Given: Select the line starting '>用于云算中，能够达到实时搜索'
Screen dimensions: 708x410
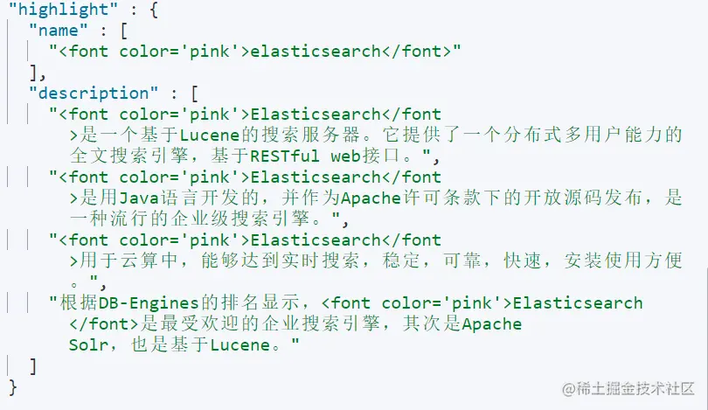Looking at the screenshot, I should click(376, 261).
